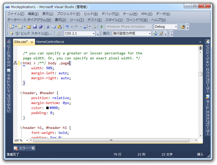Screen dimensions: 217x165
Task: Click the Add New Item toolbar icon
Action: click(x=20, y=27)
